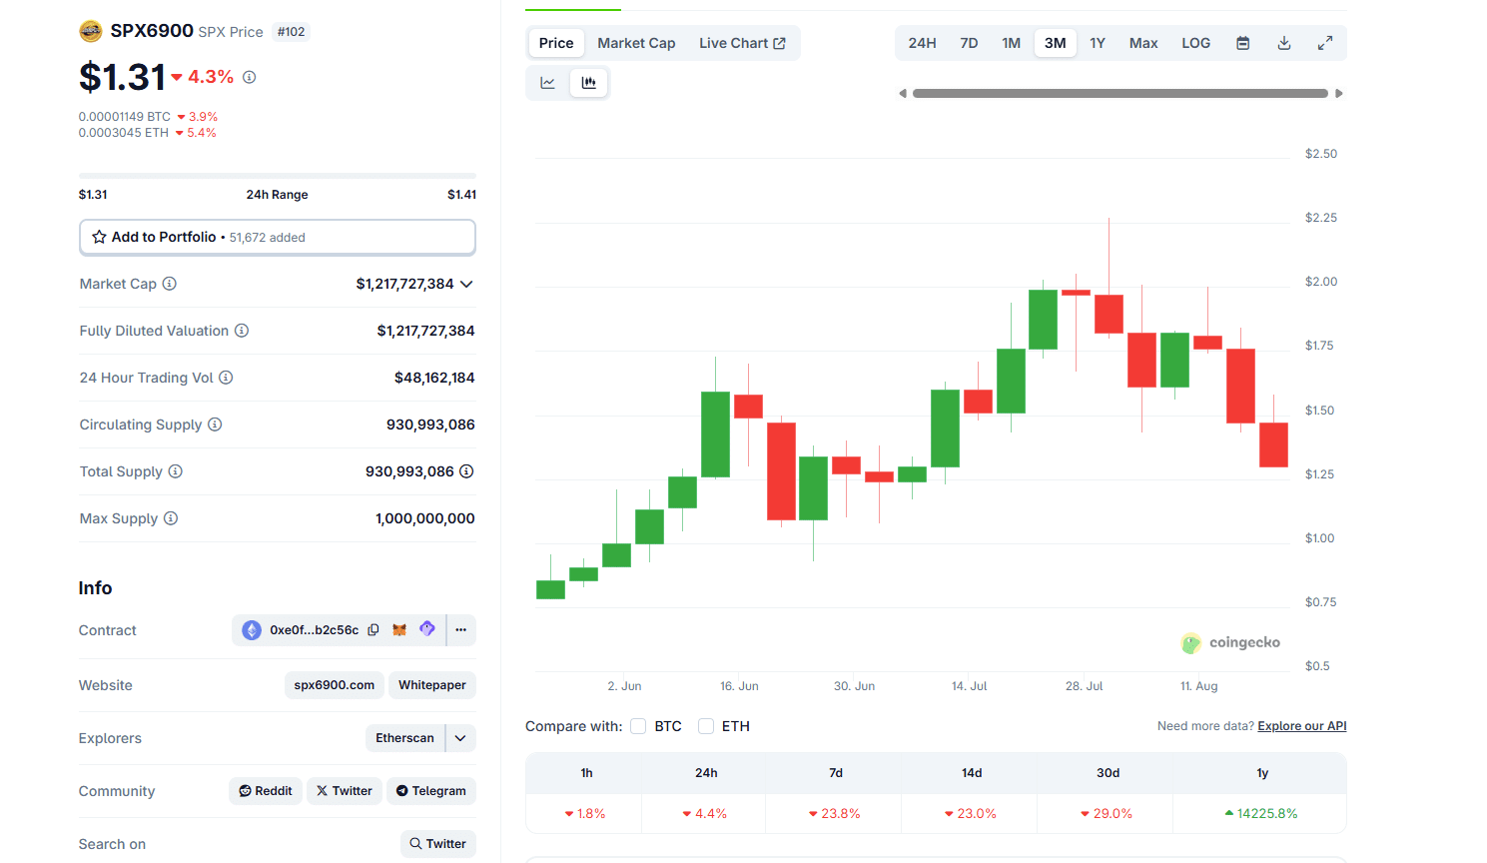Download the chart using the download icon
The width and height of the screenshot is (1487, 863).
(x=1283, y=42)
